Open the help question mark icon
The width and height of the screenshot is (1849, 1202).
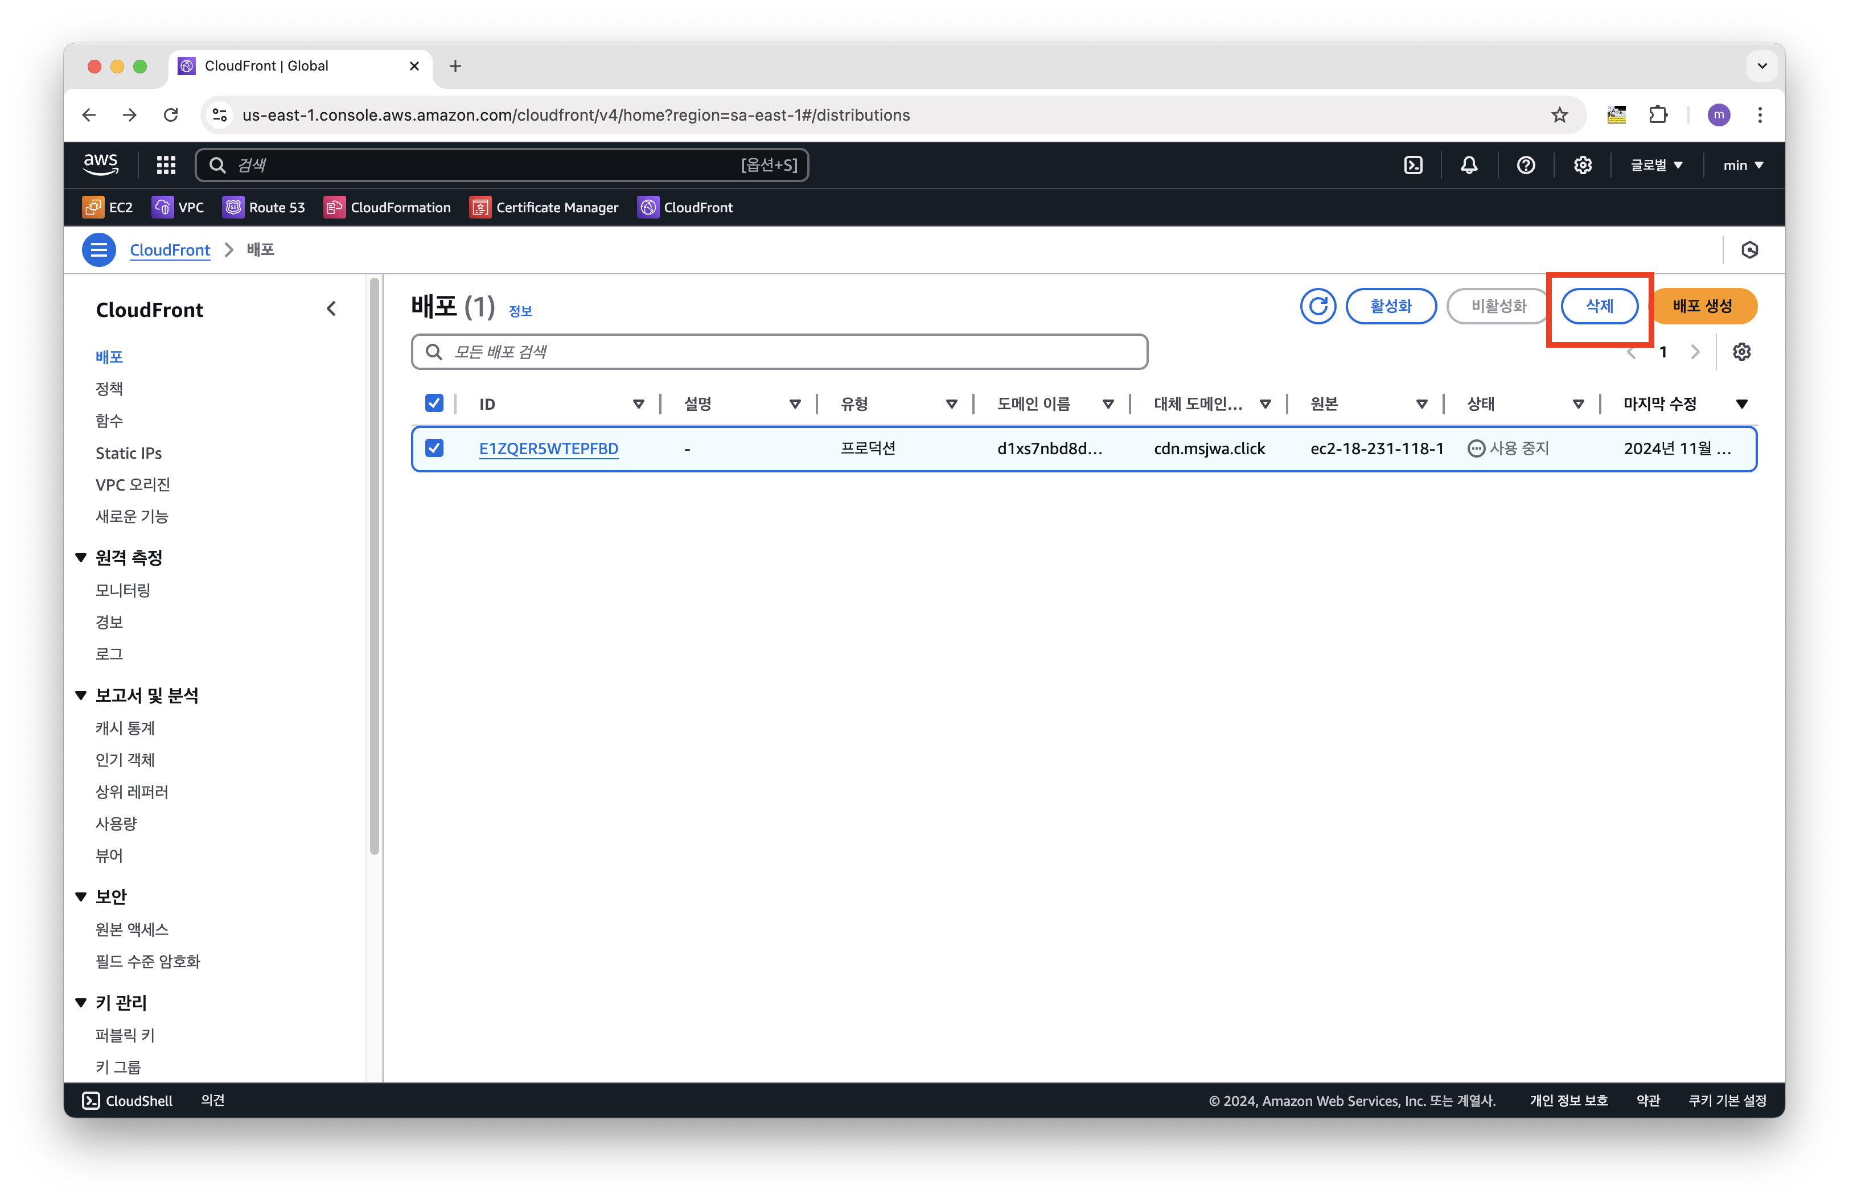pyautogui.click(x=1525, y=166)
